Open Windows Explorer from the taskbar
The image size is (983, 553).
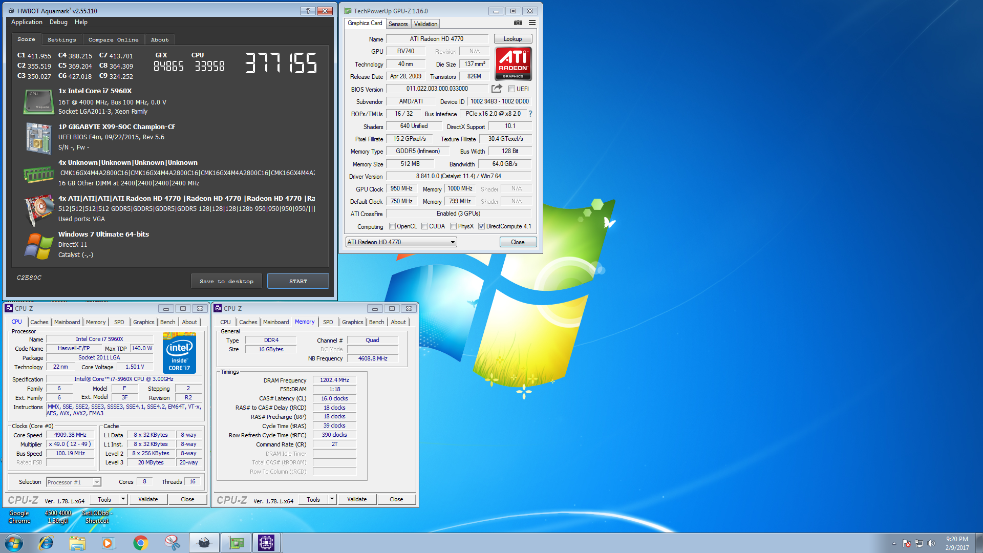77,543
